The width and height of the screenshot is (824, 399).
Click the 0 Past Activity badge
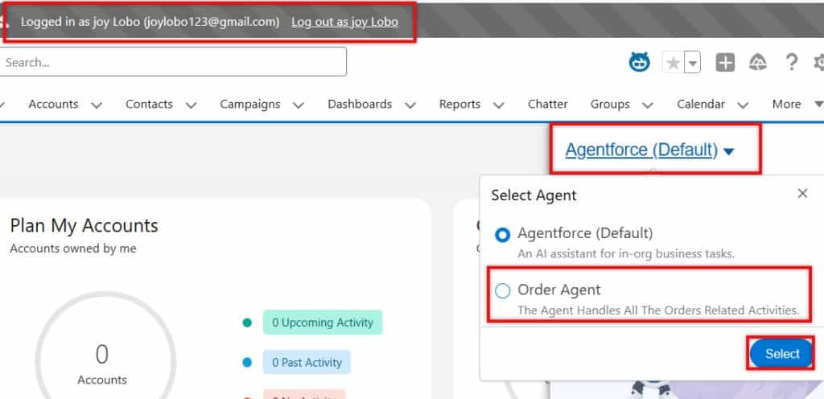[x=307, y=362]
